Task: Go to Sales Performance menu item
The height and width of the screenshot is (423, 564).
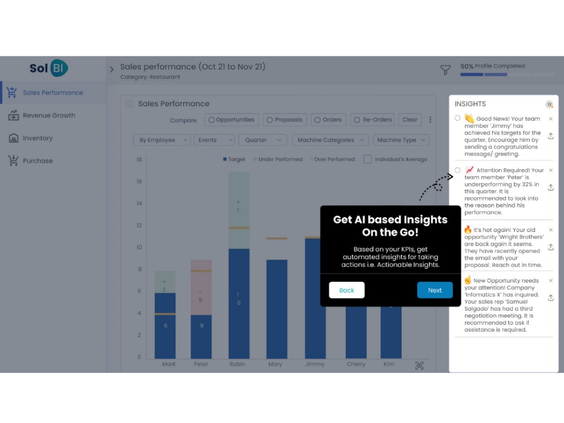Action: [x=53, y=92]
